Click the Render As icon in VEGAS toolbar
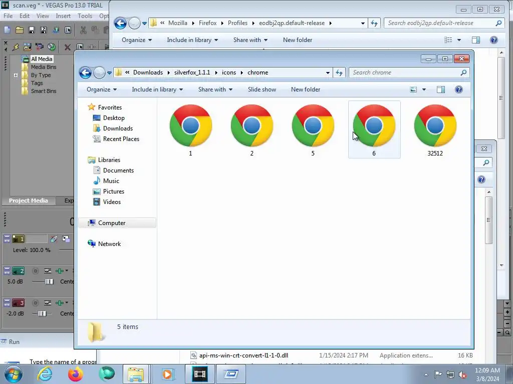Screen dimensions: 513x384 (x=56, y=30)
